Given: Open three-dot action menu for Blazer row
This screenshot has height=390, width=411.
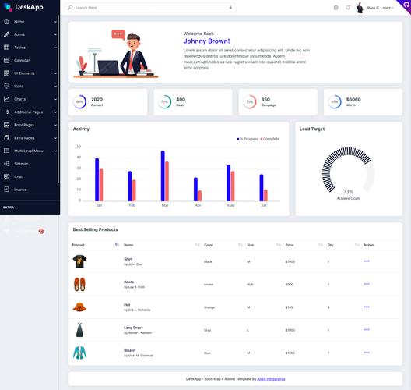Looking at the screenshot, I should pos(367,353).
